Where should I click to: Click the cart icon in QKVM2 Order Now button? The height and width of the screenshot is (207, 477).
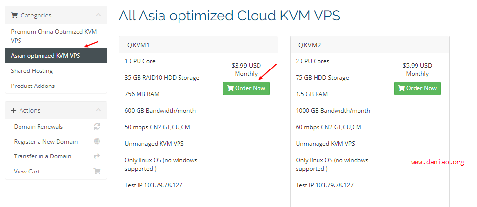click(x=401, y=88)
